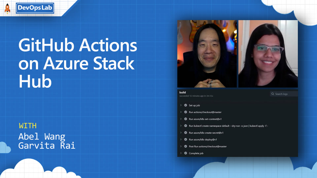Click the 'GitHub Actions on Azure Stack Hub' title
The height and width of the screenshot is (178, 317).
click(x=78, y=63)
